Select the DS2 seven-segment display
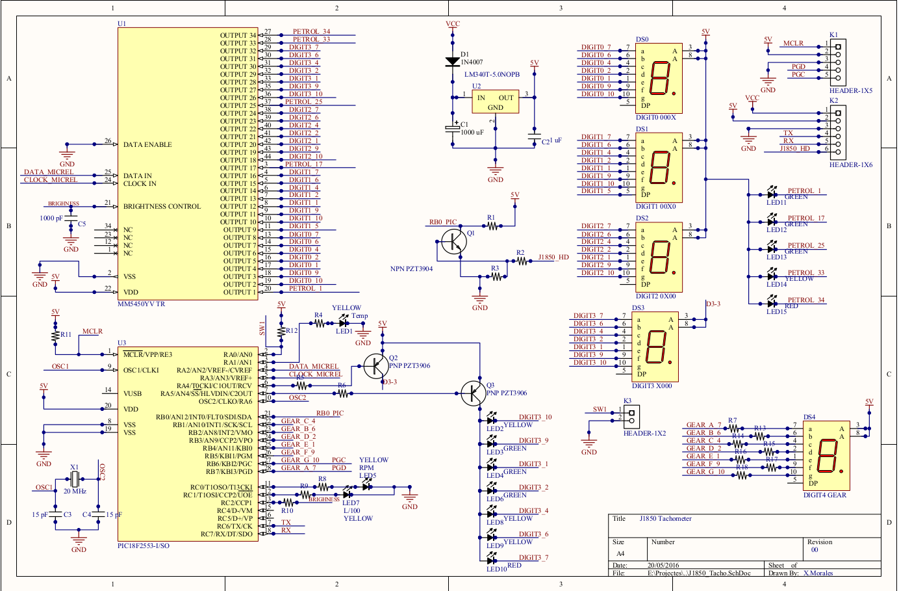This screenshot has width=899, height=591. point(659,257)
